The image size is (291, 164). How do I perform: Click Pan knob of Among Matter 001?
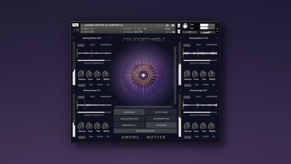pyautogui.click(x=98, y=74)
